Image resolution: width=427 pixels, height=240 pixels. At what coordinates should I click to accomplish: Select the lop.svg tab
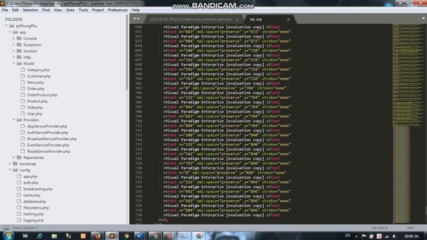[x=256, y=19]
